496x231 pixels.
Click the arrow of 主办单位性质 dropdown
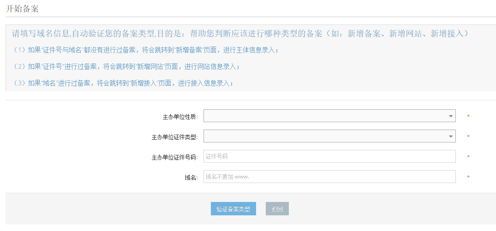pos(451,116)
